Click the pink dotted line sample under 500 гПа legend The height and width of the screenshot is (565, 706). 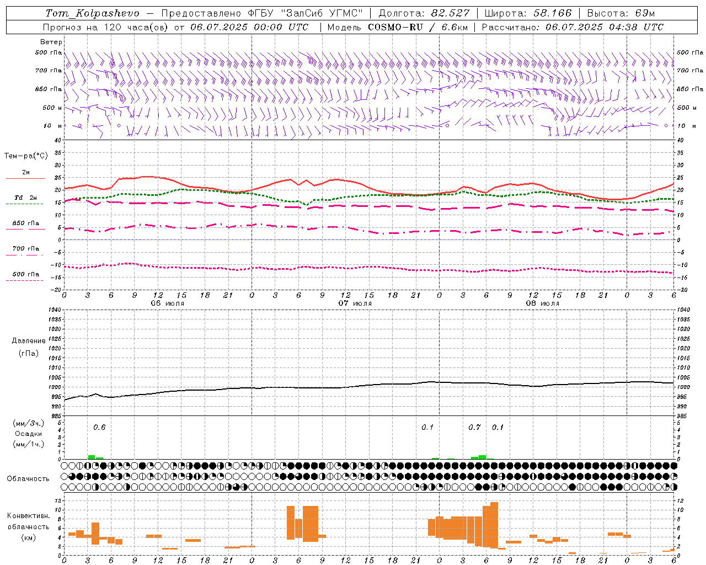tap(25, 281)
